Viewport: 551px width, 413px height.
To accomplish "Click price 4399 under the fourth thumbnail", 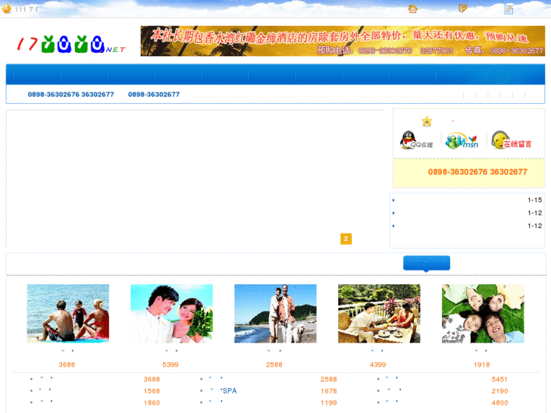I will coord(377,365).
